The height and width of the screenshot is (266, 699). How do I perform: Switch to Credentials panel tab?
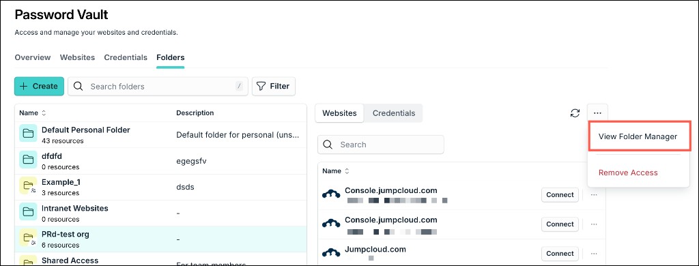click(394, 113)
